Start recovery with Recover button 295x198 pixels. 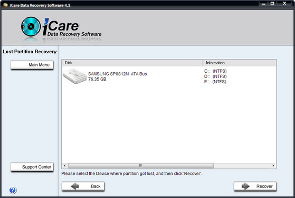tap(255, 186)
